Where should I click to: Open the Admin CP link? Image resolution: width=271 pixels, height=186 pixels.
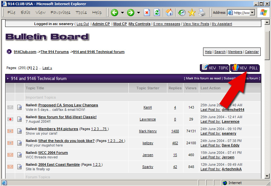101,24
